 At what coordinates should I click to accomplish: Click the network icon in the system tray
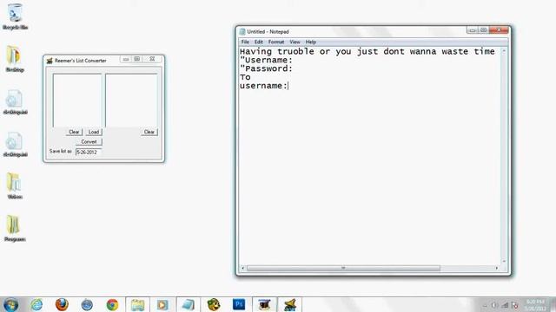coord(505,305)
